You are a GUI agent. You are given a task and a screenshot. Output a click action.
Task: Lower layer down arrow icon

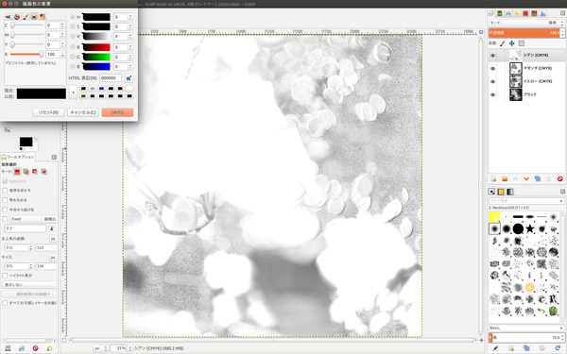[x=526, y=178]
